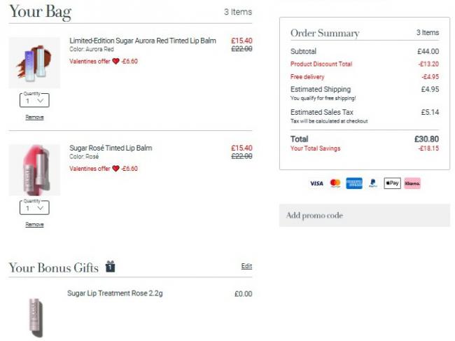Click the Sugar Rosé lip balm thumbnail
The image size is (455, 341).
tap(34, 169)
